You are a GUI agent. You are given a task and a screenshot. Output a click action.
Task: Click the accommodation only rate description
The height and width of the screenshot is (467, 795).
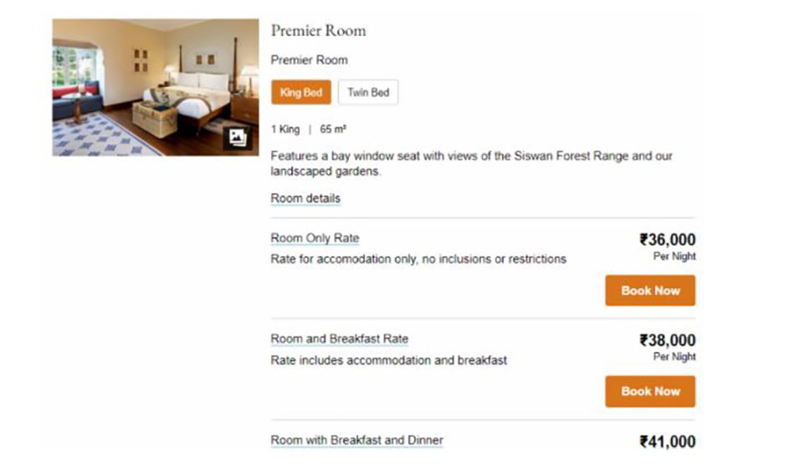click(x=418, y=259)
